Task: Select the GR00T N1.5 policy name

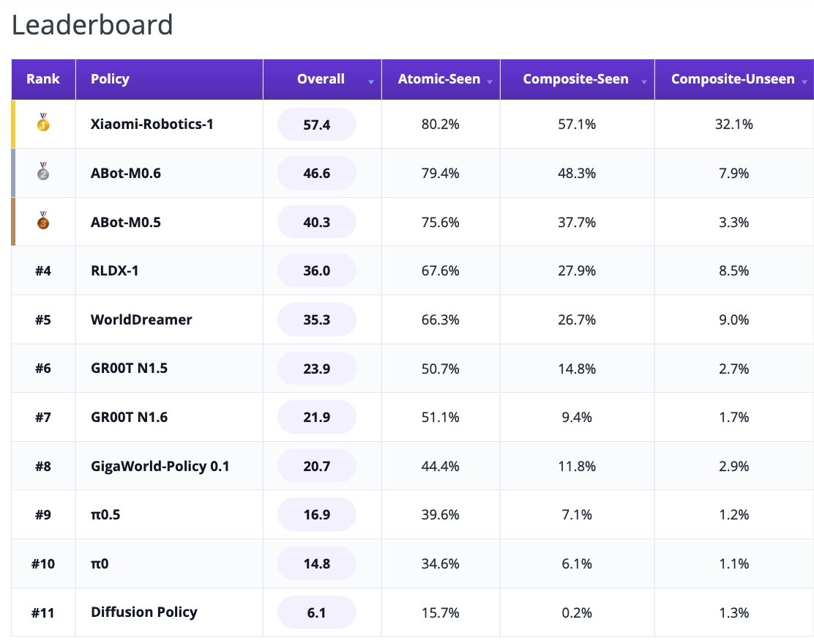Action: pyautogui.click(x=130, y=369)
